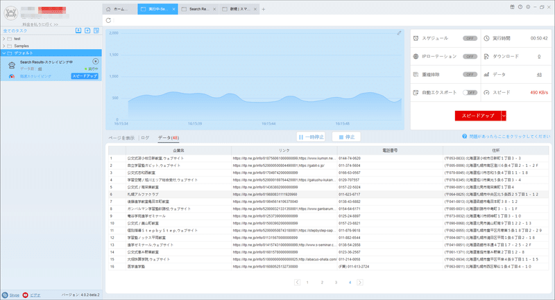Screen dimensions: 555x300
Task: Close the Search Re... tab
Action: click(214, 9)
